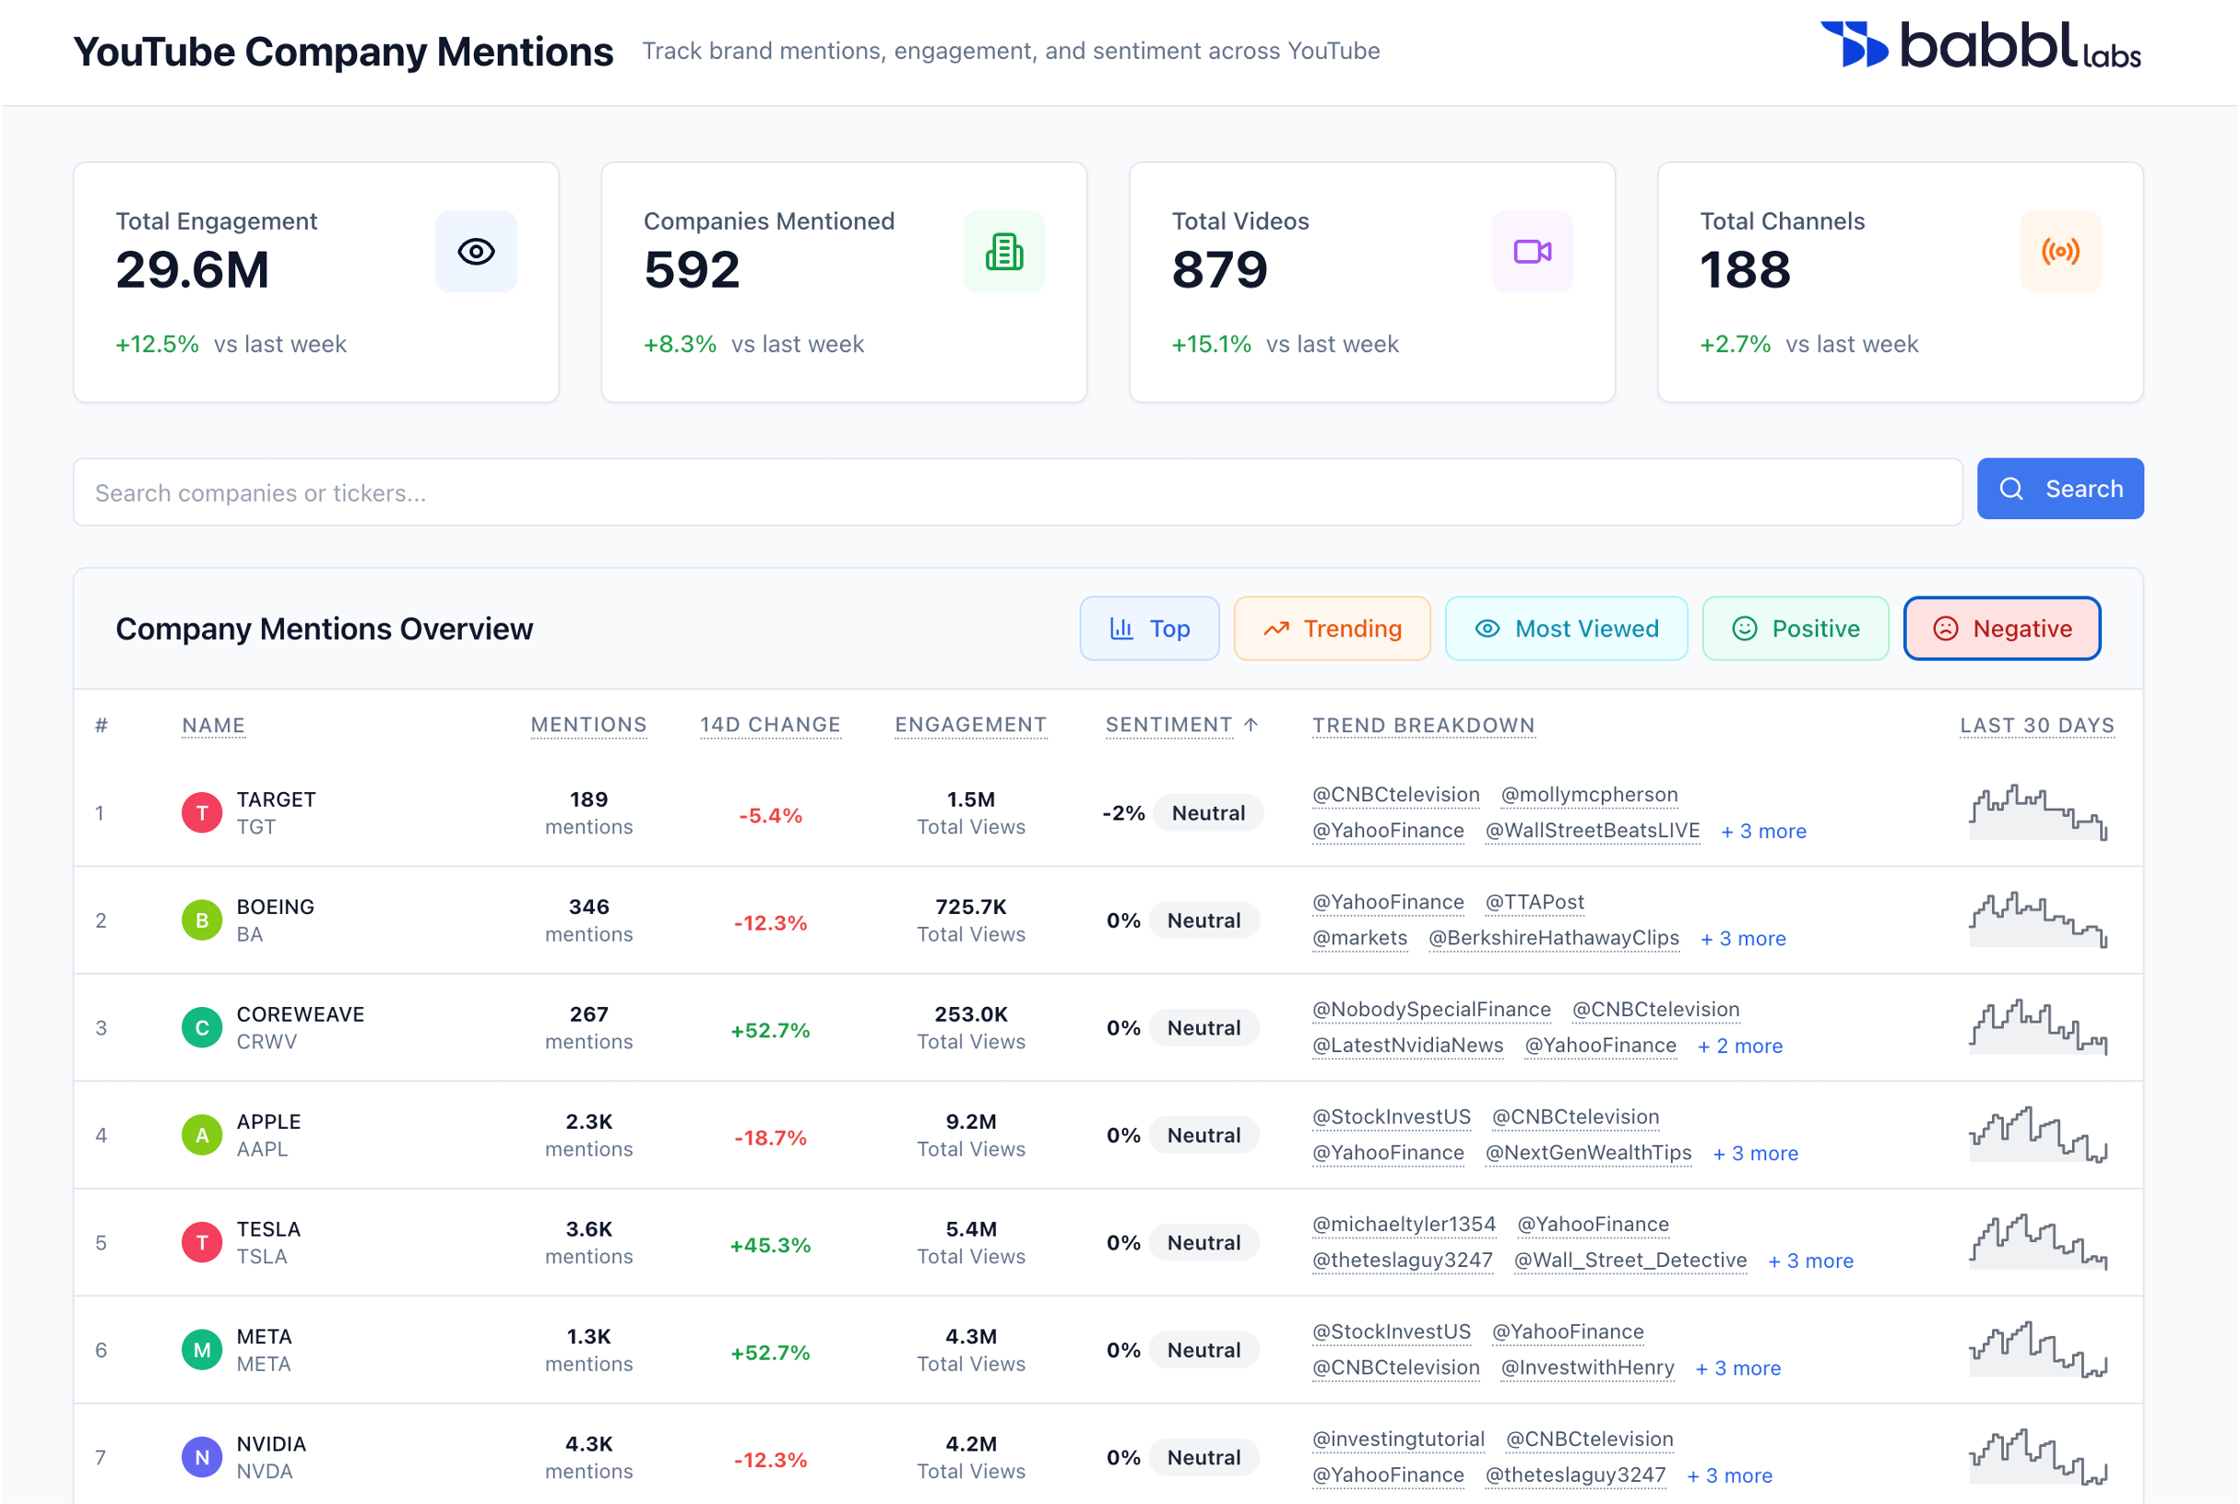
Task: Open @NobodySpecialFinance channel link
Action: coord(1430,1010)
